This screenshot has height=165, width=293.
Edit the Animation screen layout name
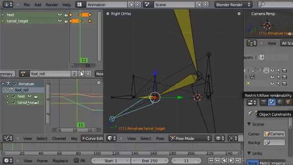(x=107, y=5)
